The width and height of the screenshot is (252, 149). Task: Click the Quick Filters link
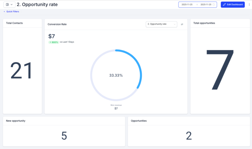(x=12, y=11)
